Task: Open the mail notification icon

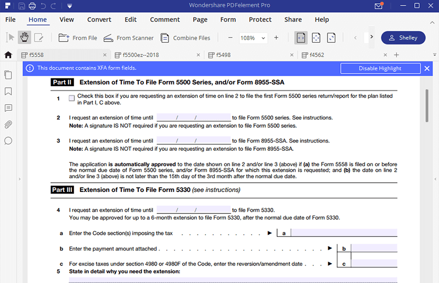Action: pos(379,5)
